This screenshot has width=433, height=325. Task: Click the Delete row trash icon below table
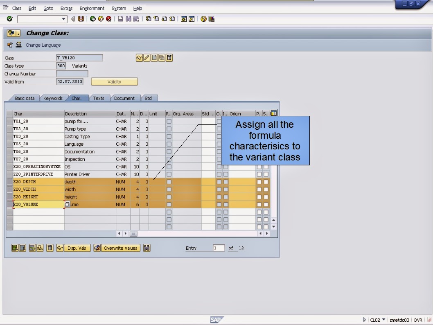pyautogui.click(x=50, y=248)
